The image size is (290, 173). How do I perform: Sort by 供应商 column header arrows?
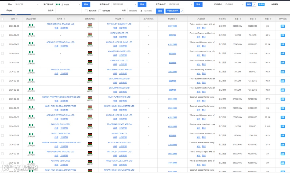click(123, 19)
